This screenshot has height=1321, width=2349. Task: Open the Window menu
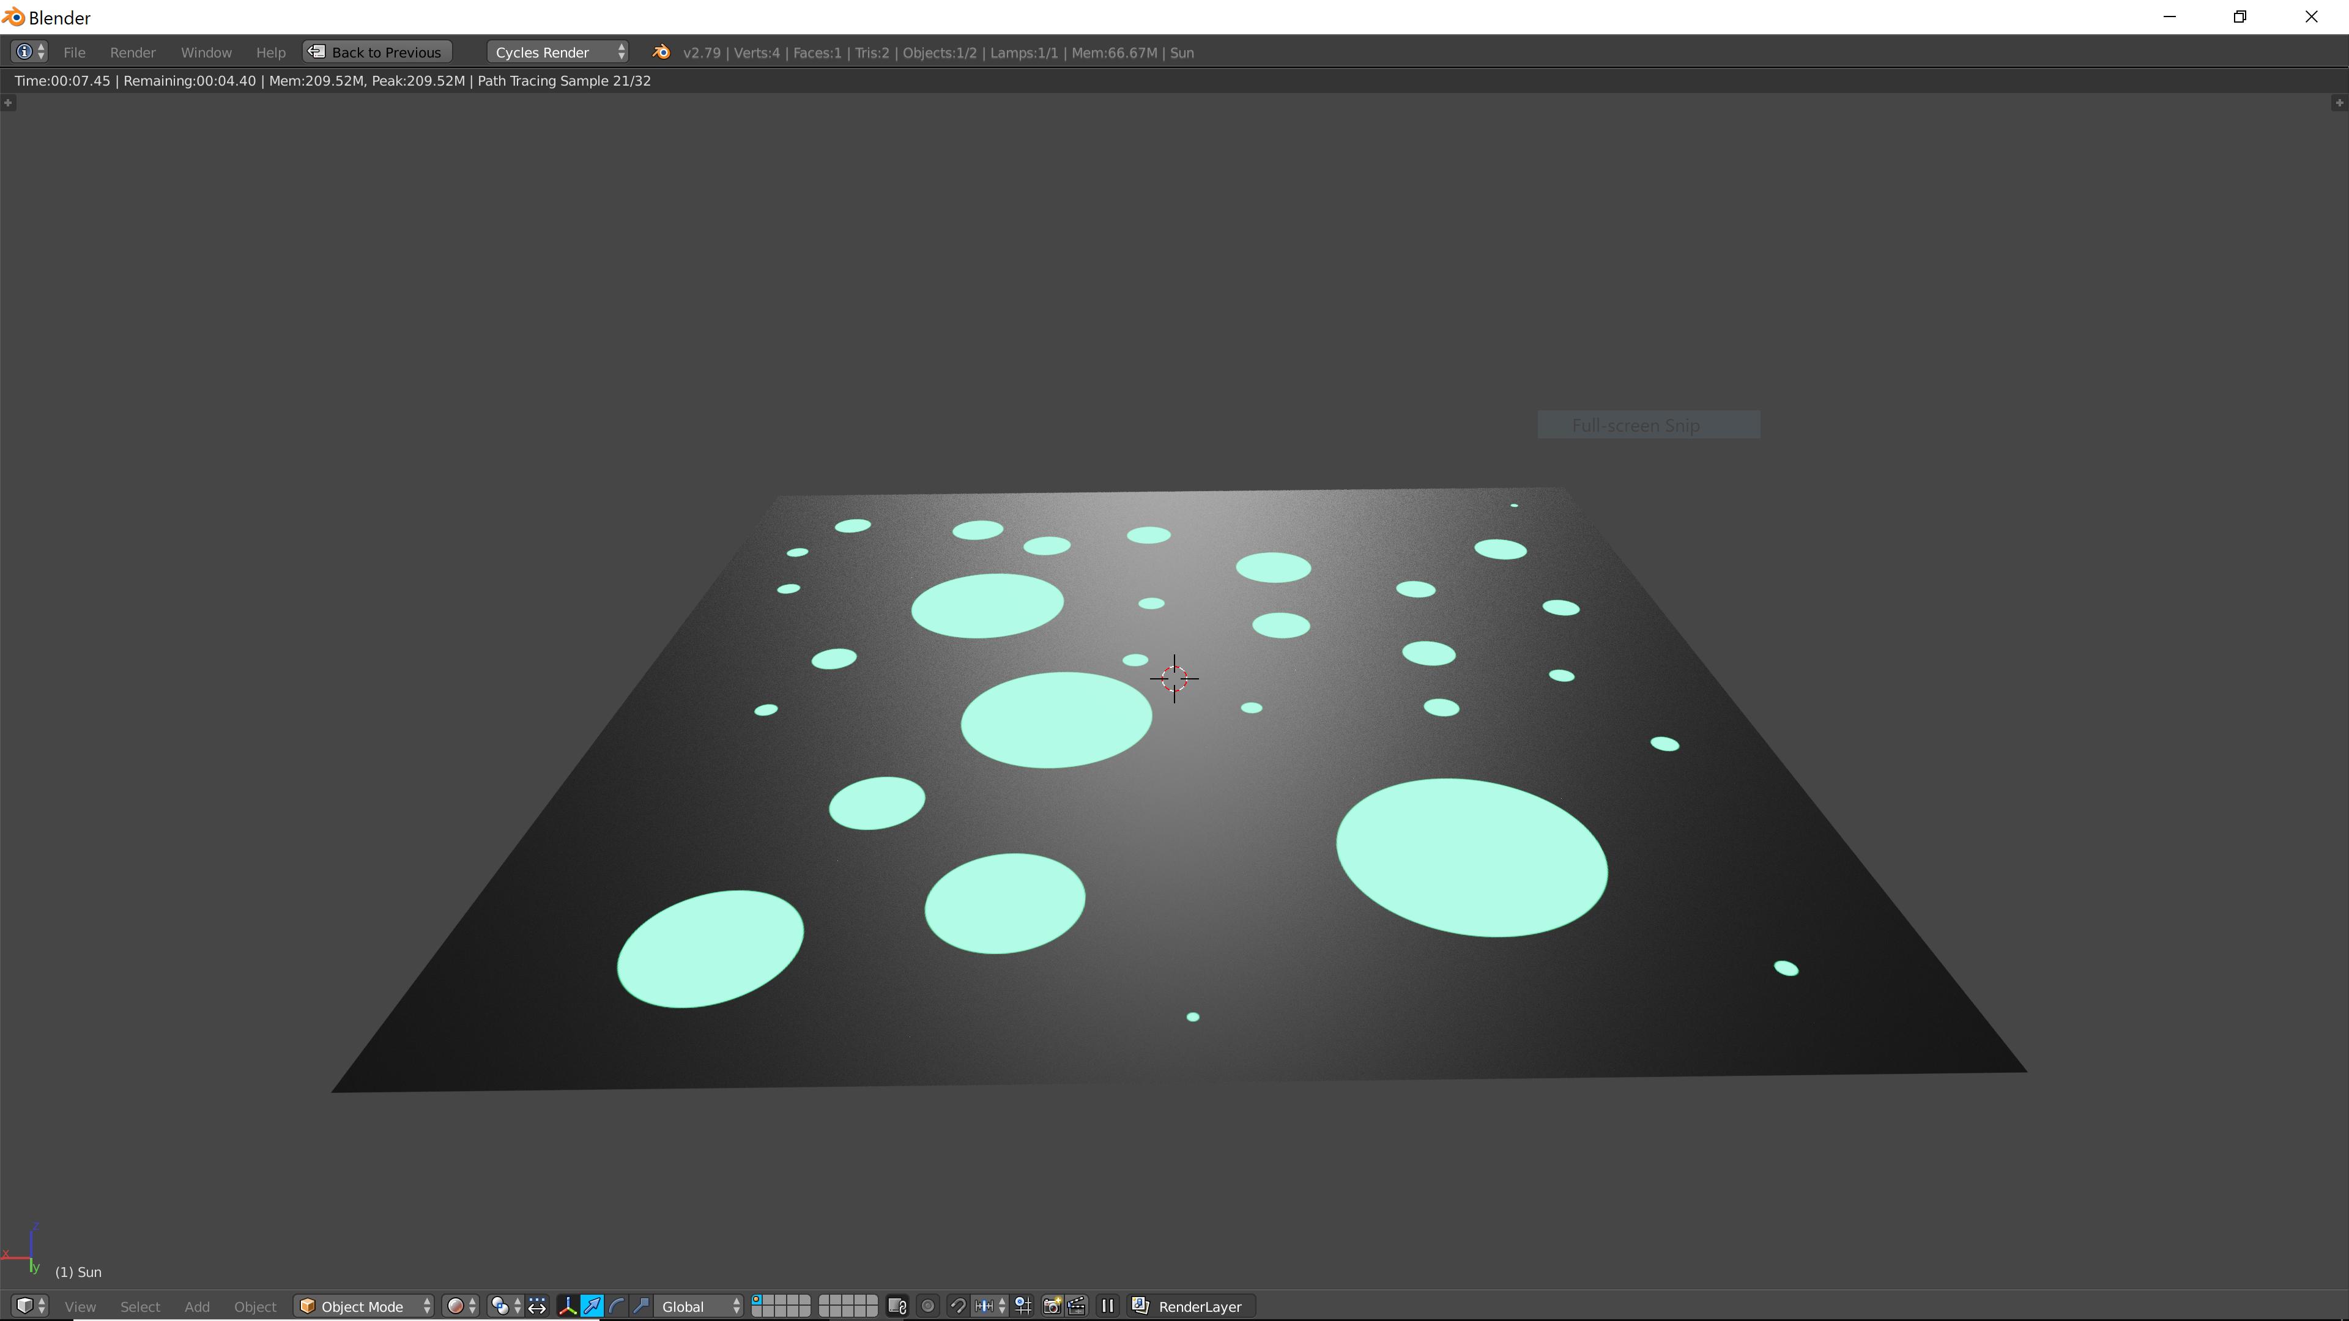tap(206, 52)
